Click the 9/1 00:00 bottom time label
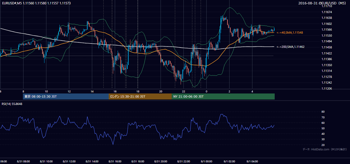 tap(206, 161)
